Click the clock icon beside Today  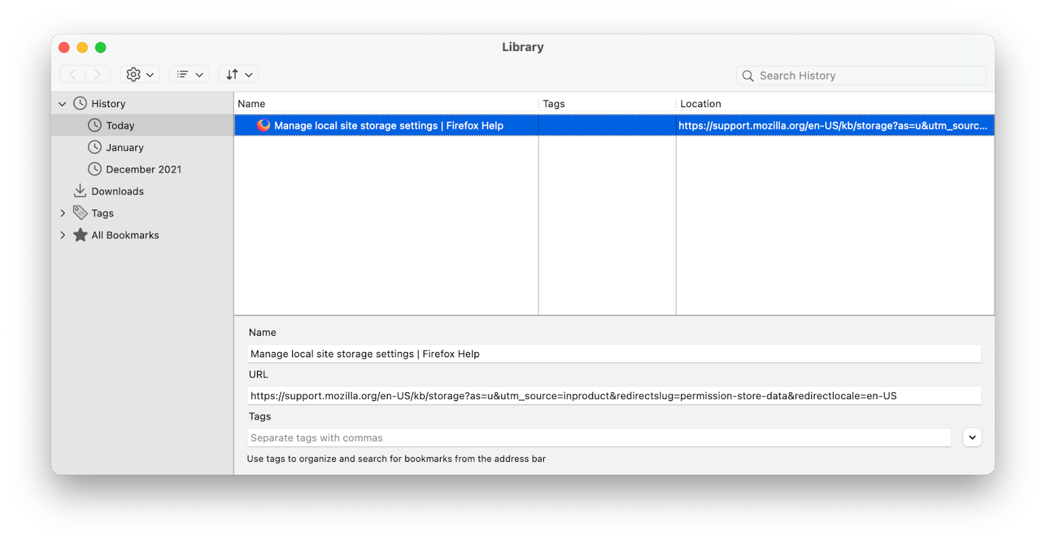(x=95, y=125)
